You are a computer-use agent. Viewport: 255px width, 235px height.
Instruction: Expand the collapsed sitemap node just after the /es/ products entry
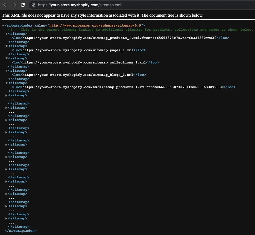point(6,95)
